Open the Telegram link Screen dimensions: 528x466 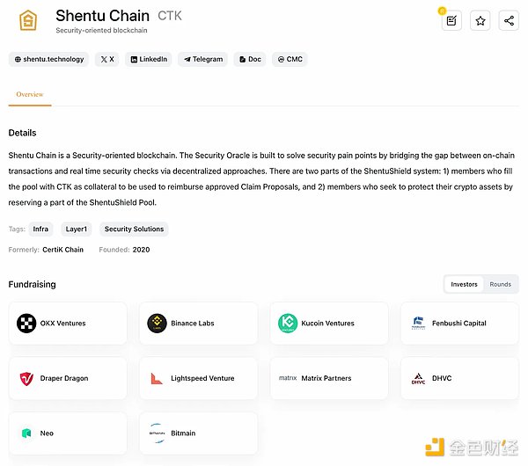click(x=202, y=60)
